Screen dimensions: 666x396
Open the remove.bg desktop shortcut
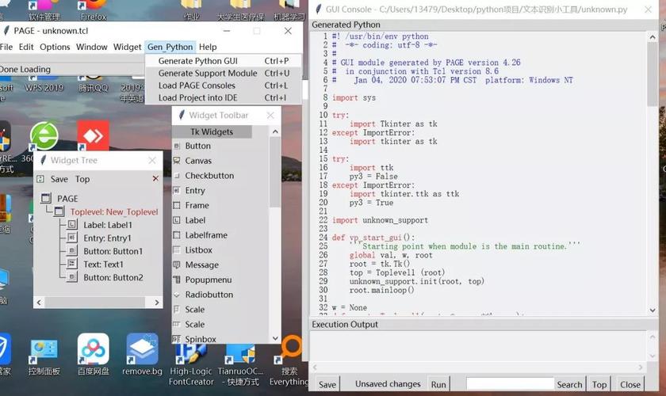[142, 354]
